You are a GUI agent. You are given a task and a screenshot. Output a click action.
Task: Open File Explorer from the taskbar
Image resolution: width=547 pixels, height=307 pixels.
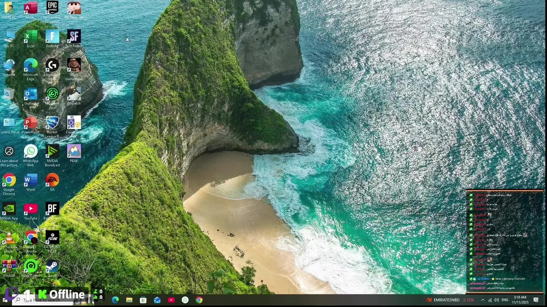pos(129,300)
